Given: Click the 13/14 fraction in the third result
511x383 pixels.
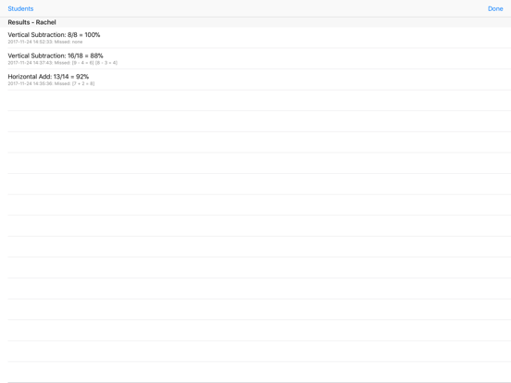Looking at the screenshot, I should click(x=61, y=77).
